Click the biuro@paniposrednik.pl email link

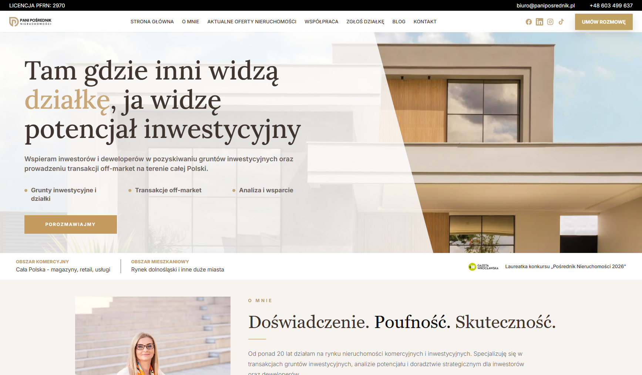546,6
